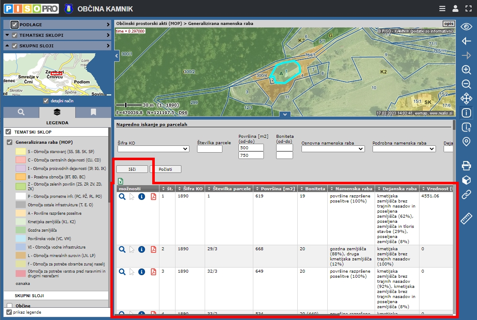The width and height of the screenshot is (477, 320).
Task: Uncheck the 'prikaz legende' checkbox
Action: (9, 312)
